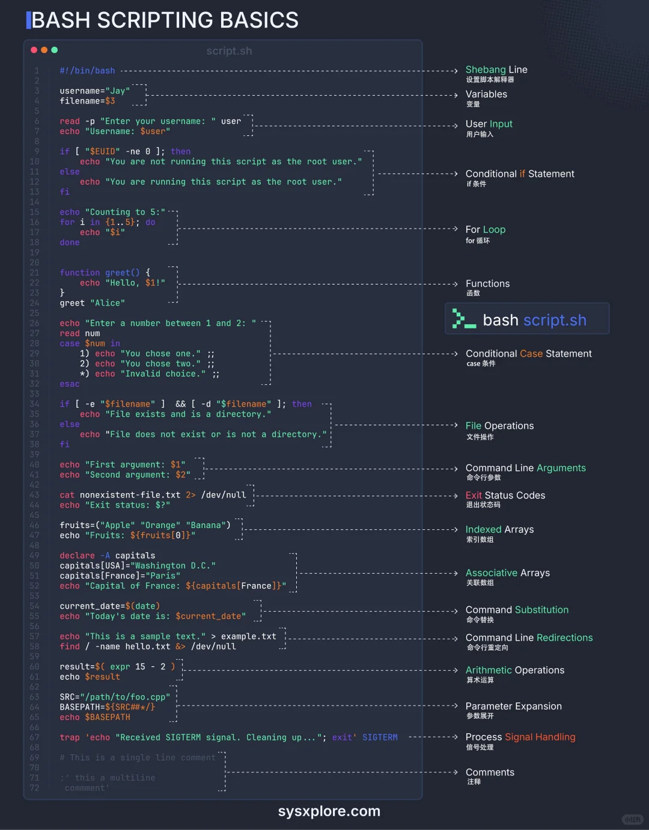Select the script.sh window title tab
This screenshot has height=830, width=649.
tap(230, 51)
